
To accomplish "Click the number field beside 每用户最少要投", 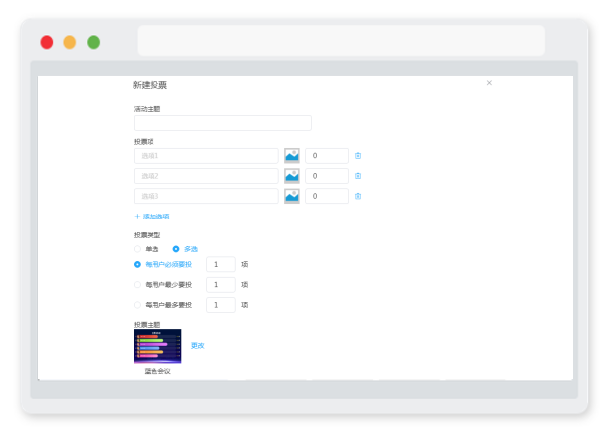I will click(221, 285).
